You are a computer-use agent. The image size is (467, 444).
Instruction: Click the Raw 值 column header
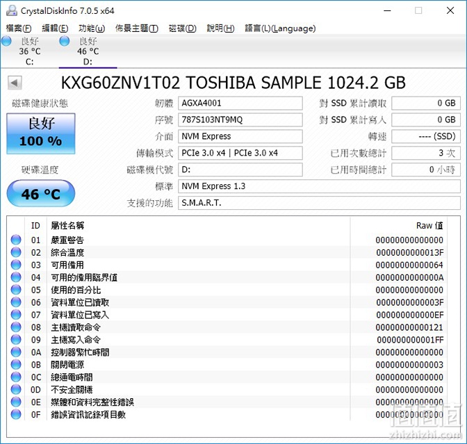429,226
